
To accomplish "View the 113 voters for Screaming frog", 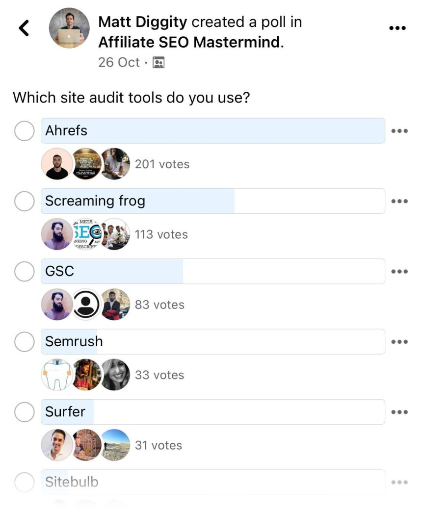I will pyautogui.click(x=162, y=234).
